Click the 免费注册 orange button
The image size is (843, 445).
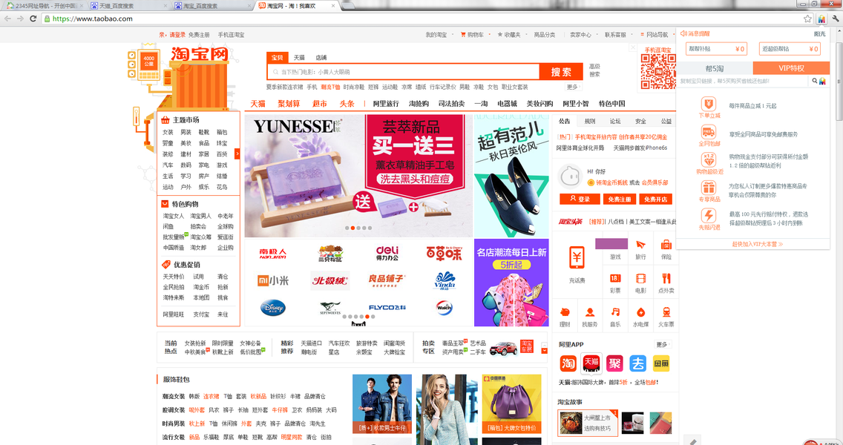(620, 199)
